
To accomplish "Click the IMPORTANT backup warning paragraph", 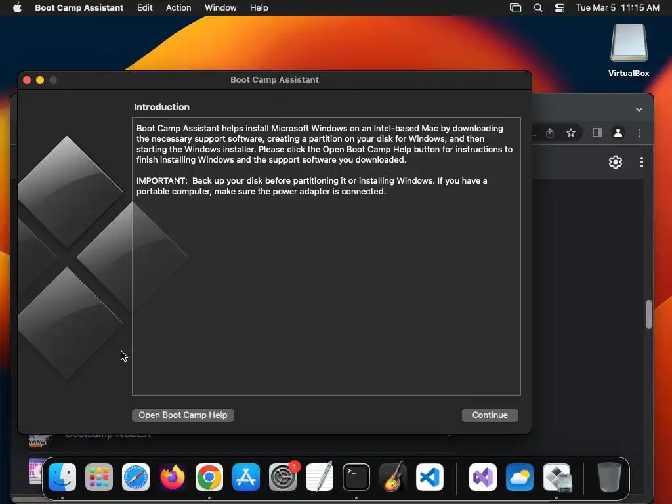I will [x=312, y=186].
